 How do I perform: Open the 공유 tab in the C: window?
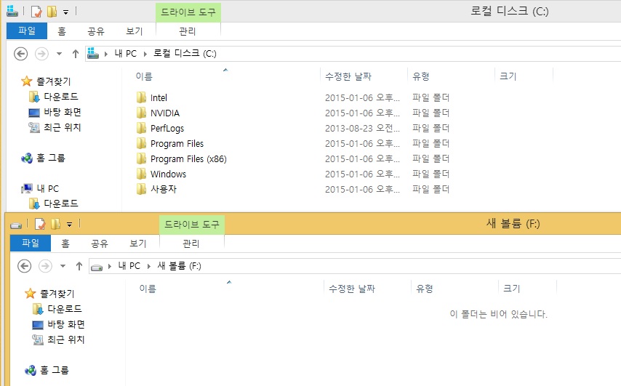96,31
